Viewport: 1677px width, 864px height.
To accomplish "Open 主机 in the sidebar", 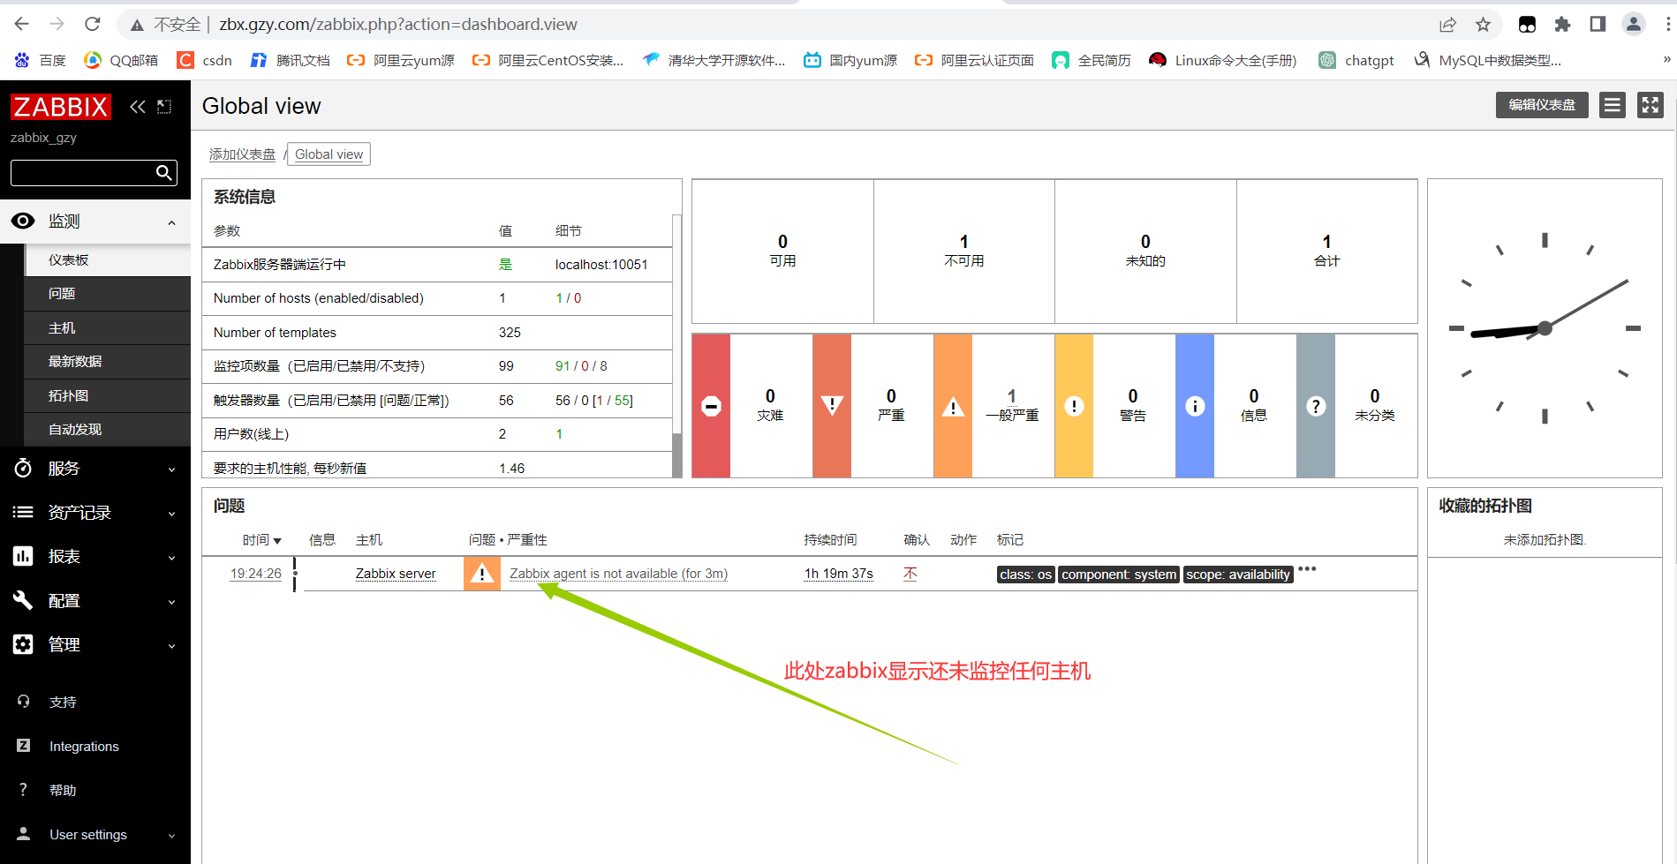I will tap(108, 328).
